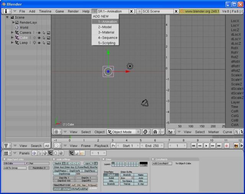This screenshot has width=245, height=194.
Task: Enable the Name option in Draw Extra
Action: (140, 175)
